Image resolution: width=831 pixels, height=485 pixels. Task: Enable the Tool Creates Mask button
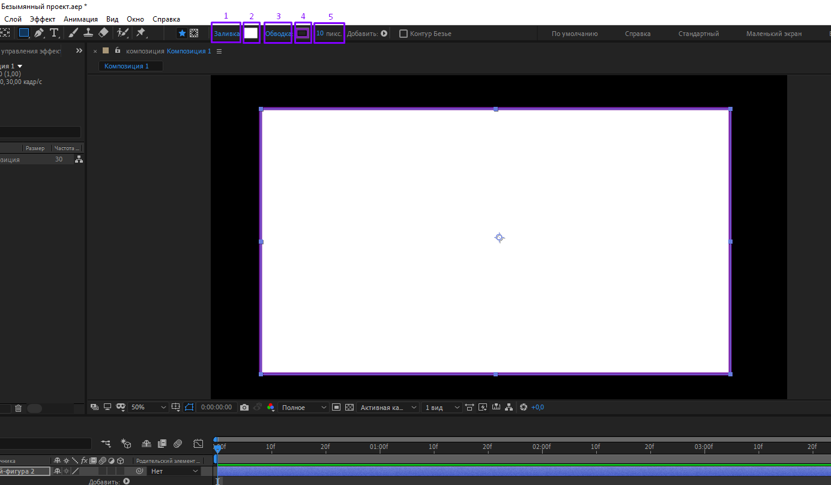coord(194,34)
